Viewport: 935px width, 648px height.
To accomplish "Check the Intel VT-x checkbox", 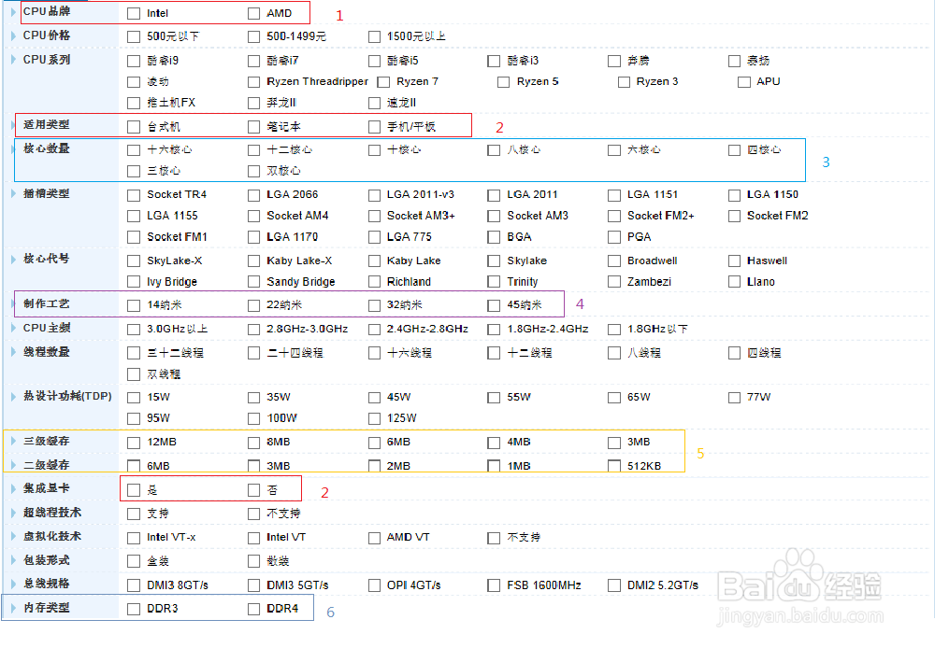I will point(134,538).
